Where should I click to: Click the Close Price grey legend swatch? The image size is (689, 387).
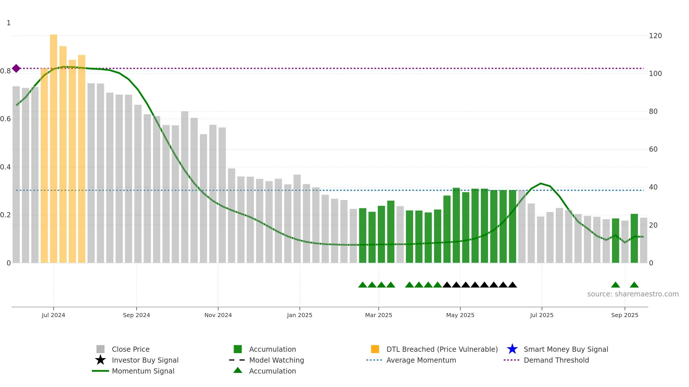coord(100,349)
